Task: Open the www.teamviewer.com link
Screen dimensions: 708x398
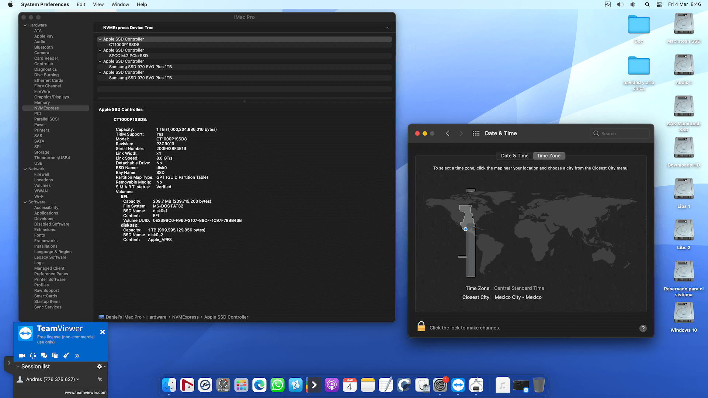Action: point(86,393)
